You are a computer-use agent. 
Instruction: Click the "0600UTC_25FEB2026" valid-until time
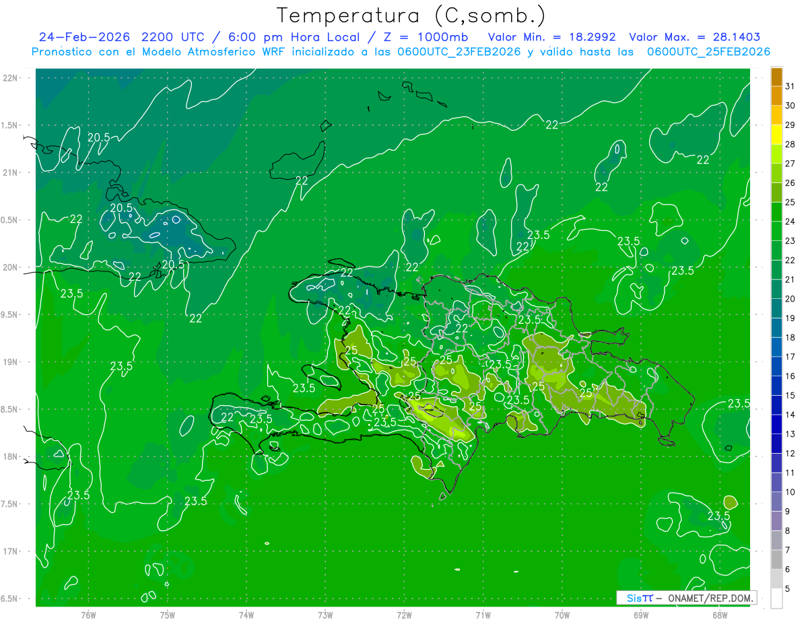coord(708,52)
